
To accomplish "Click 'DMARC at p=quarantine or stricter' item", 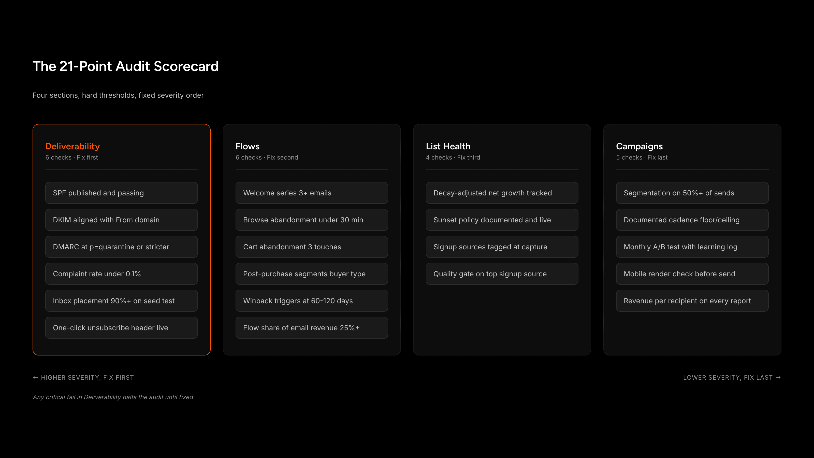I will click(x=122, y=247).
